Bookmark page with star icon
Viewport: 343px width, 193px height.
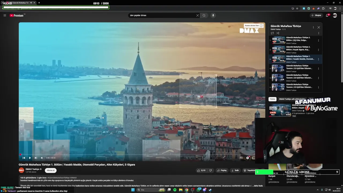(297, 8)
